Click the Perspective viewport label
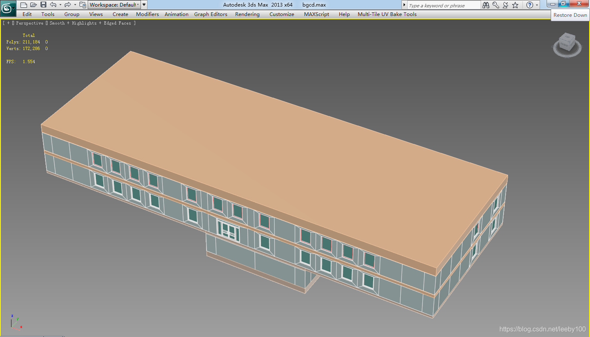The width and height of the screenshot is (590, 337). [x=29, y=23]
